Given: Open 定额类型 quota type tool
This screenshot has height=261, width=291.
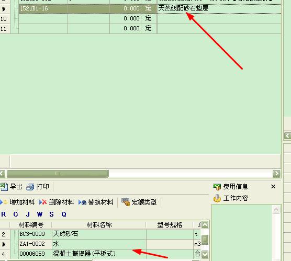Looking at the screenshot, I should [139, 202].
